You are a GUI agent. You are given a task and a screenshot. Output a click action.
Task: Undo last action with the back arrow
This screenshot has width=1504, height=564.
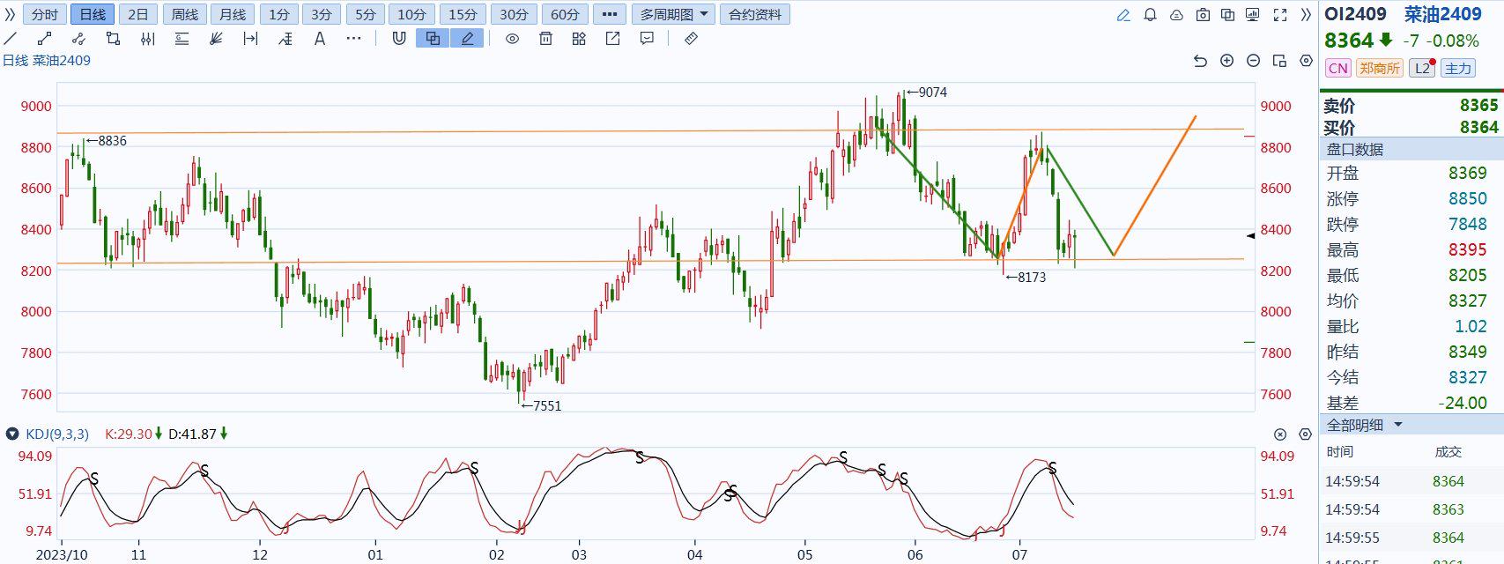[1200, 61]
